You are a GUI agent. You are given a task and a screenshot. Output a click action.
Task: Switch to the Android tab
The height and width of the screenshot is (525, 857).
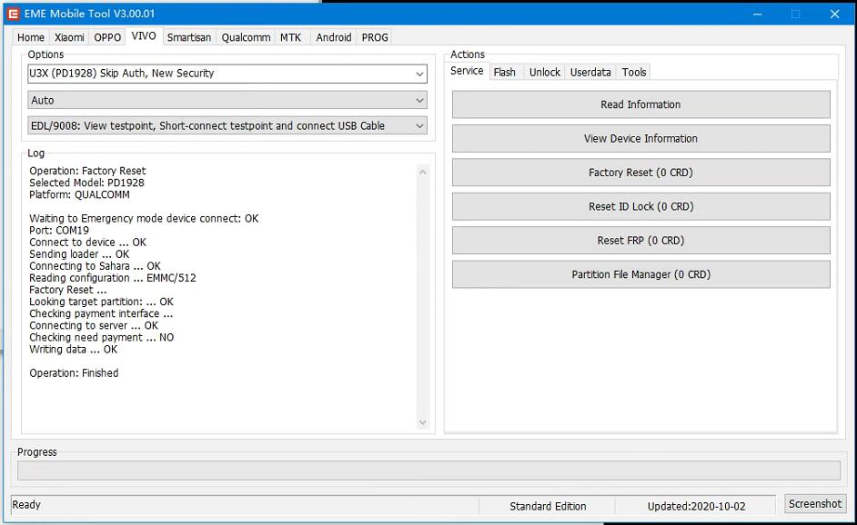(333, 37)
